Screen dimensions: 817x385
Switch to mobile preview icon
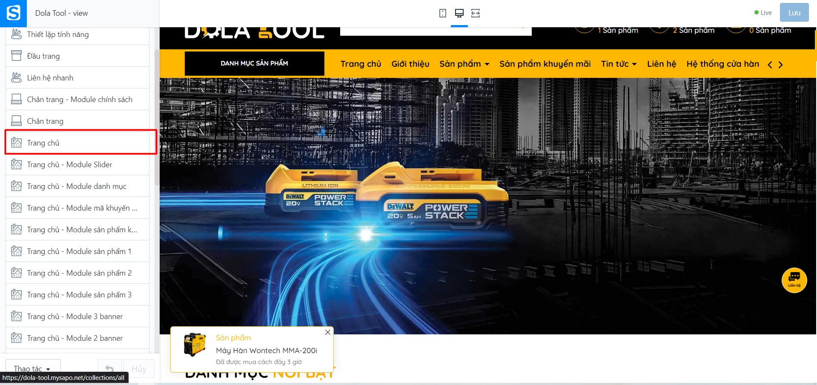pos(443,13)
